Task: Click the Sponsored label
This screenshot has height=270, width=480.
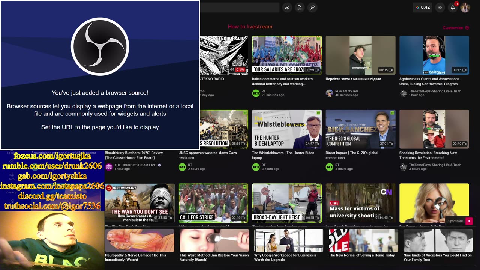Action: (x=455, y=221)
